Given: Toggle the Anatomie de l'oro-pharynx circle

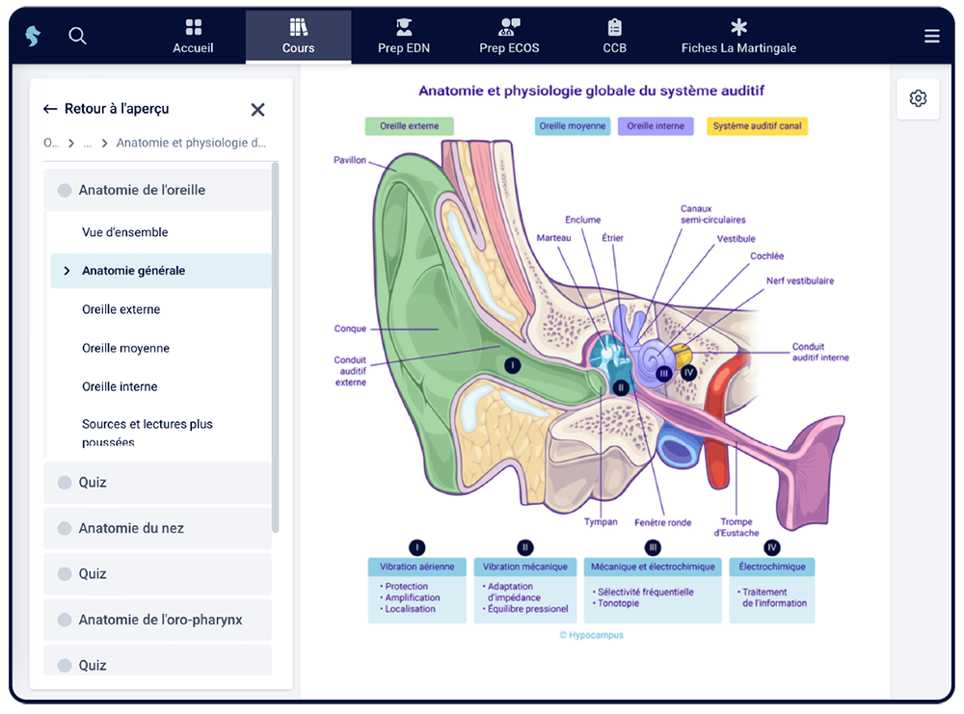Looking at the screenshot, I should point(65,620).
